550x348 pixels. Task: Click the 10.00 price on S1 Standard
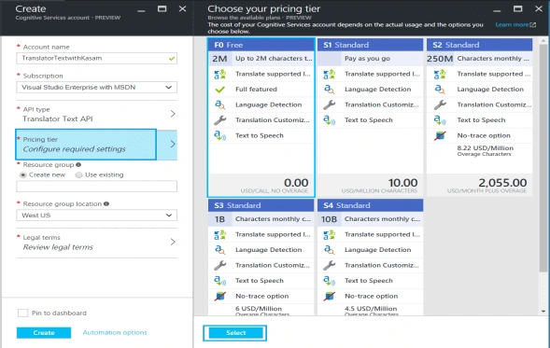point(402,183)
